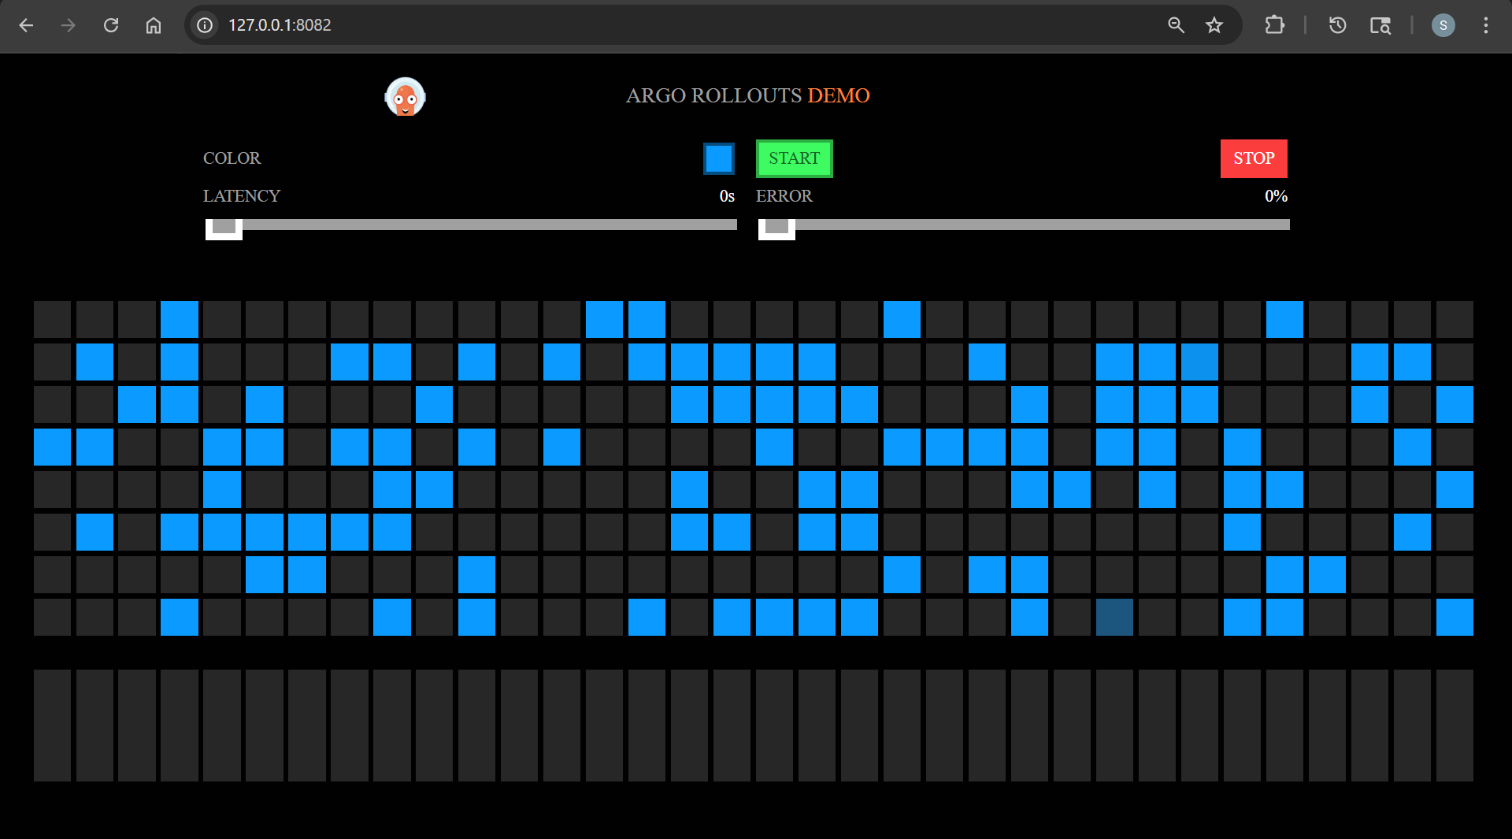The image size is (1512, 839).
Task: Click the faded dark-blue square in the grid
Action: point(1114,617)
